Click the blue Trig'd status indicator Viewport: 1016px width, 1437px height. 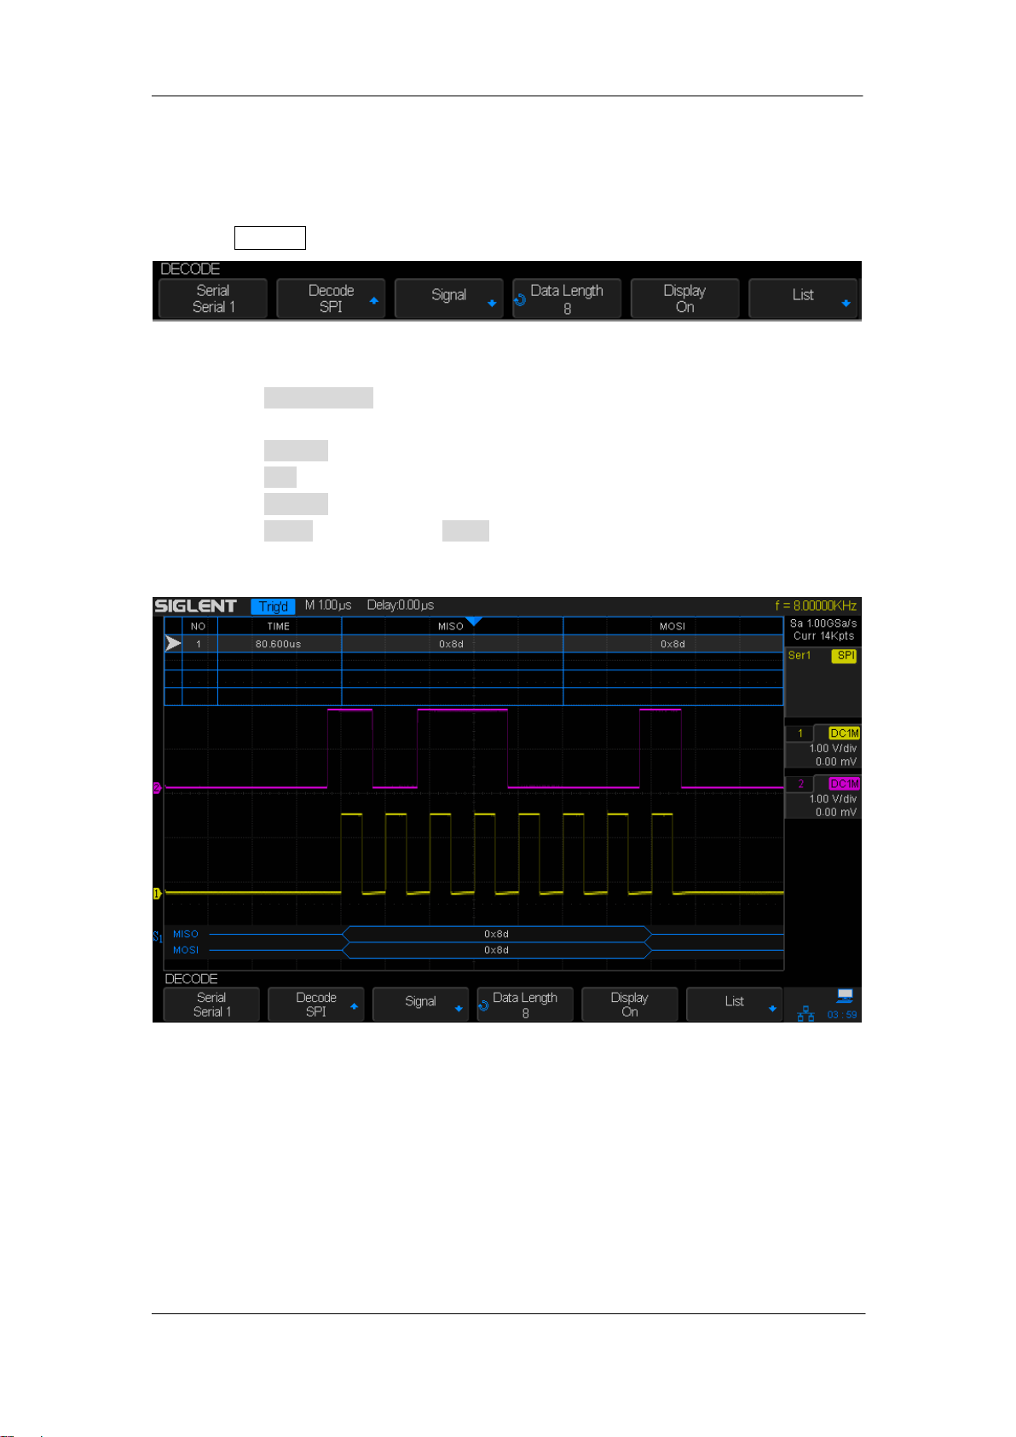click(273, 606)
